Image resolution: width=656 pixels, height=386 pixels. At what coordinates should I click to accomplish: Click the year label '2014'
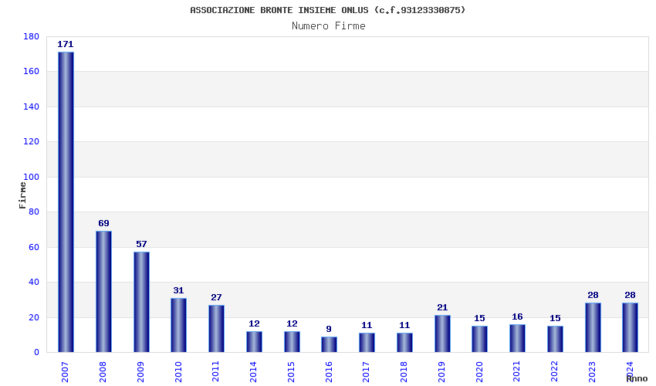click(x=253, y=372)
